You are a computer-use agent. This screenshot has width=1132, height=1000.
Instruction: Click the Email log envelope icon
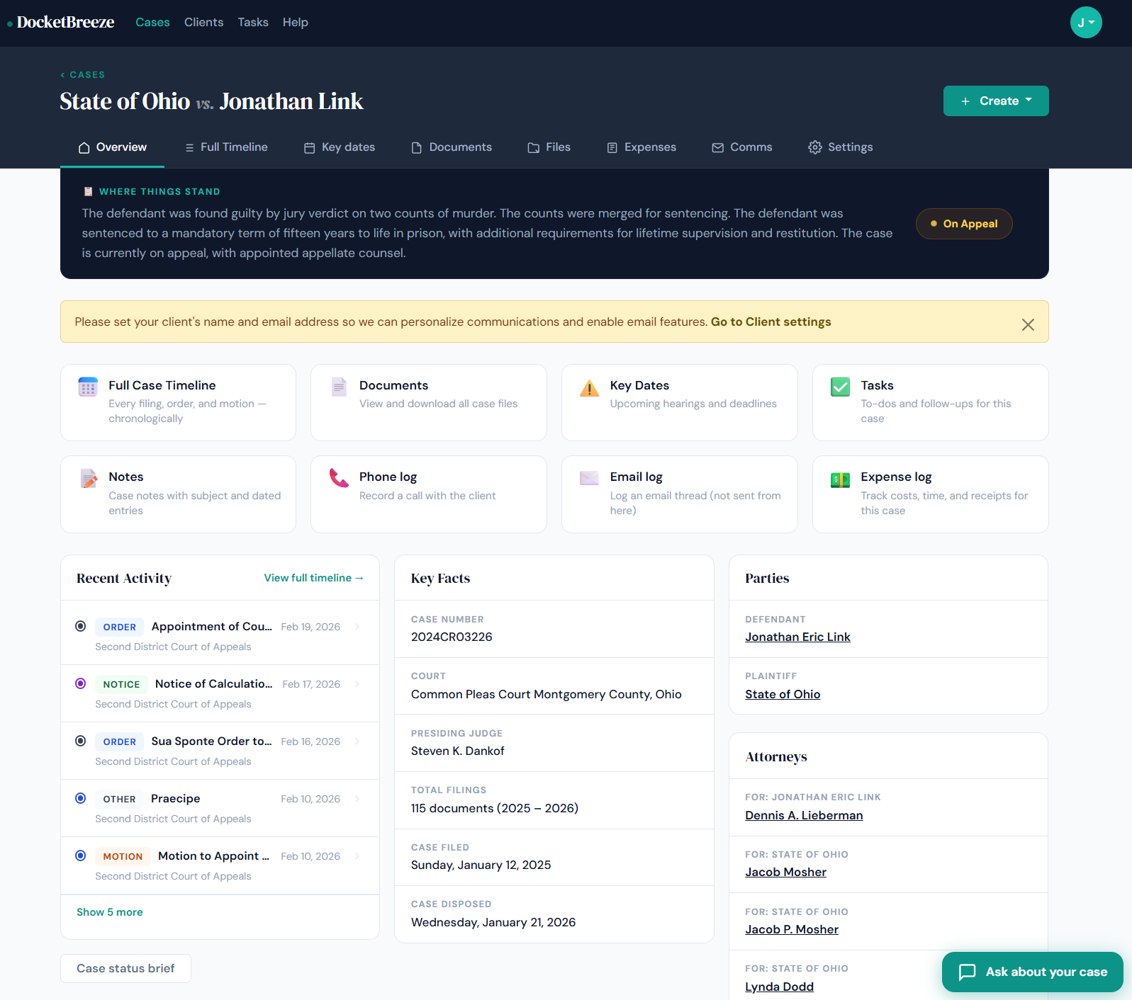click(589, 478)
